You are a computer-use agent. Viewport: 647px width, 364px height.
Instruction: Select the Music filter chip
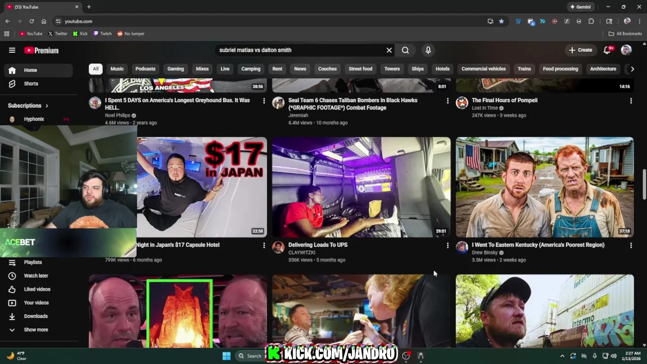coord(117,69)
